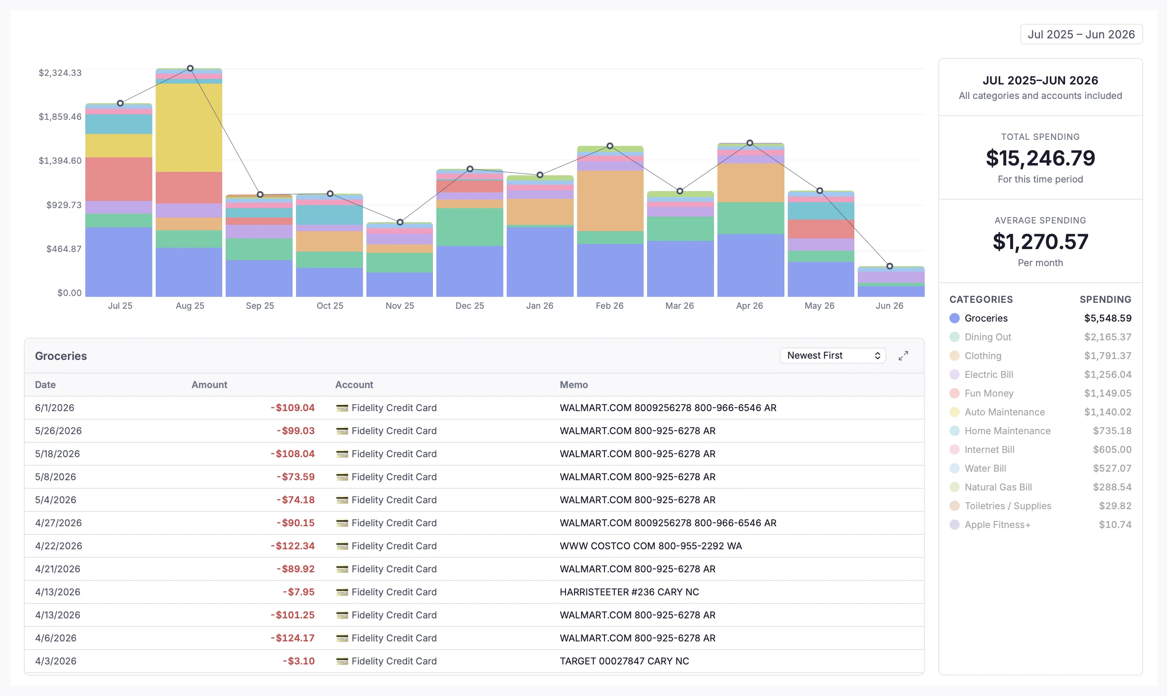Click the Jul 25 line chart marker
Viewport: 1167px width, 696px height.
[x=120, y=103]
